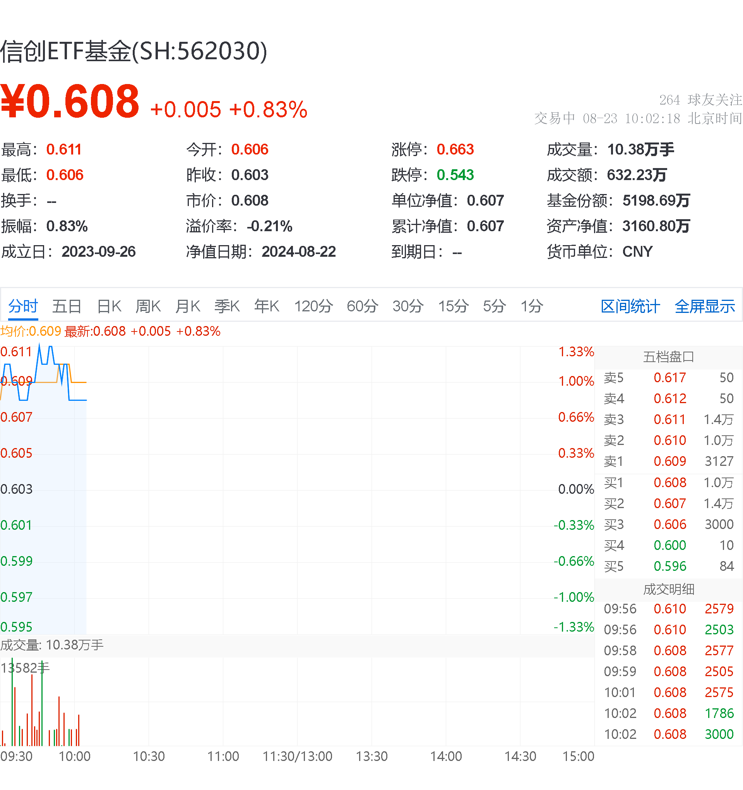
Task: Click the 买1 price 0.608 row
Action: coord(669,483)
